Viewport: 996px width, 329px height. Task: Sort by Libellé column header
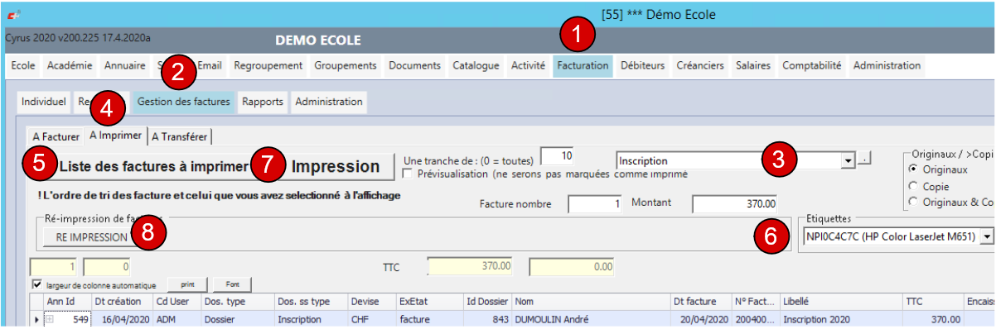coord(841,302)
